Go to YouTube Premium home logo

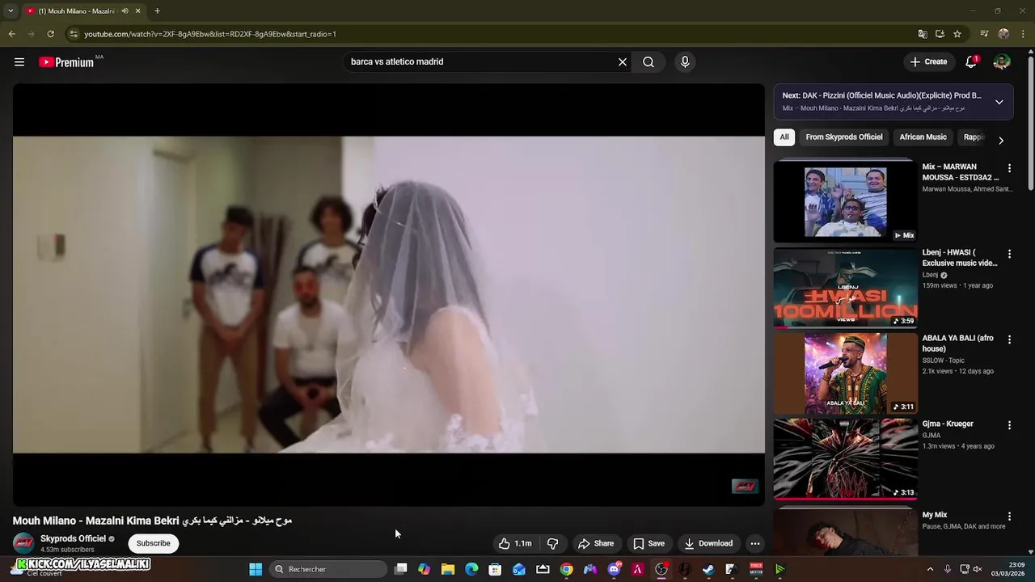click(66, 62)
